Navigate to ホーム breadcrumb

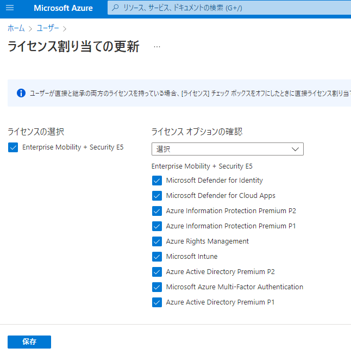[x=16, y=28]
